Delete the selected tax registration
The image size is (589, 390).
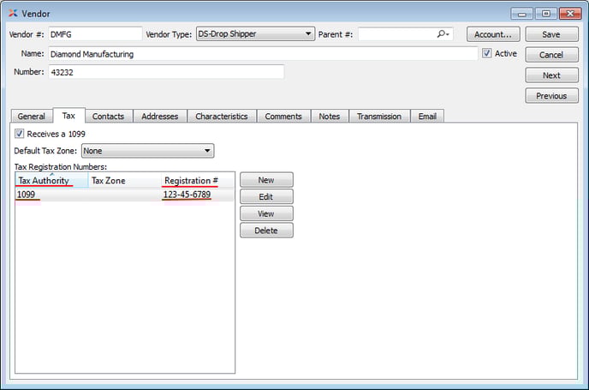tap(266, 231)
